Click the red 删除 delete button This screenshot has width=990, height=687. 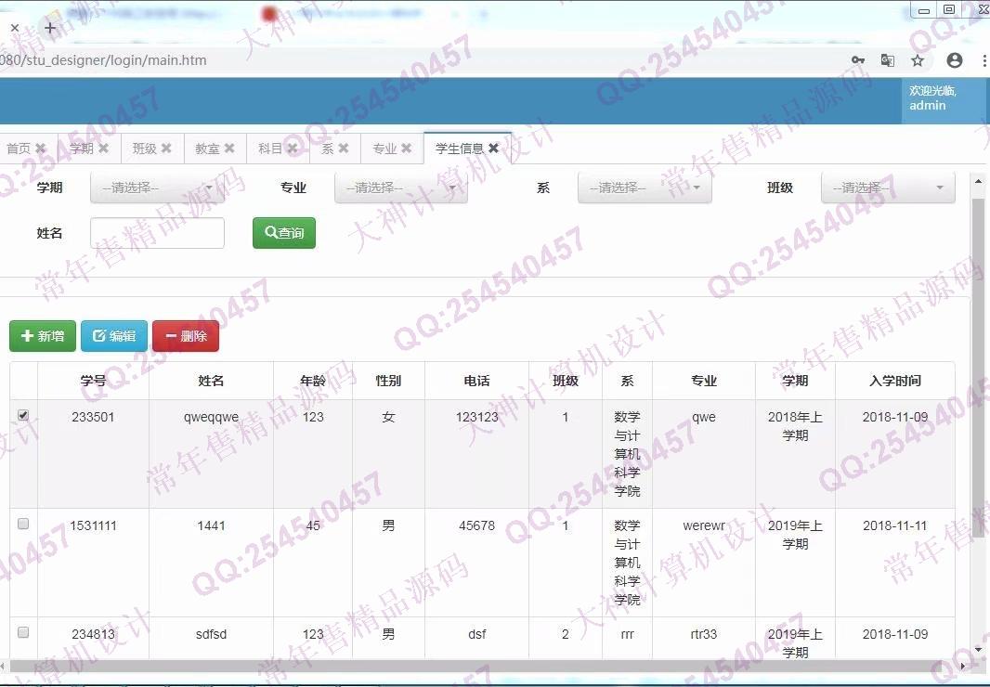pos(186,336)
